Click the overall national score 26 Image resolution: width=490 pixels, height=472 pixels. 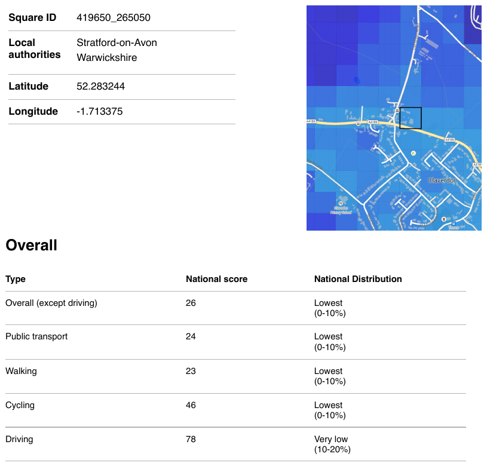click(x=191, y=303)
